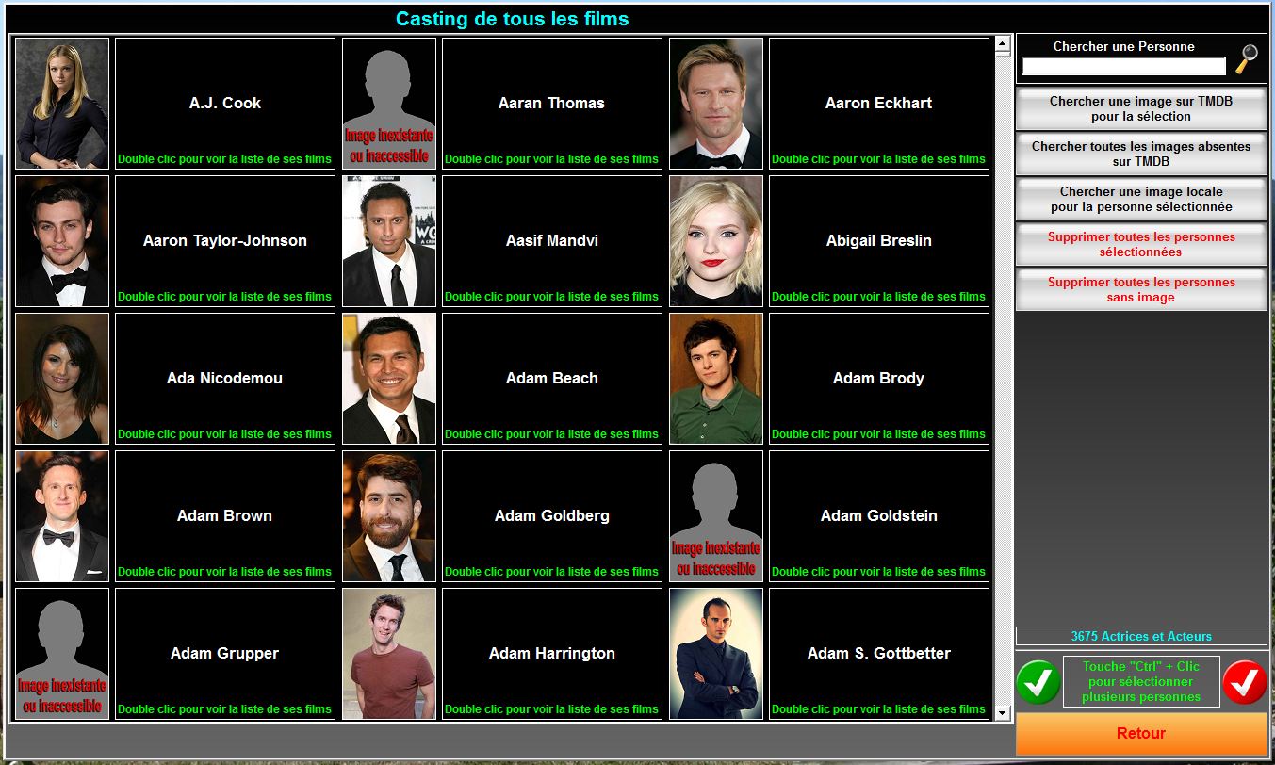
Task: Select Adam S. Gottbetter's photo thumbnail
Action: coord(716,654)
